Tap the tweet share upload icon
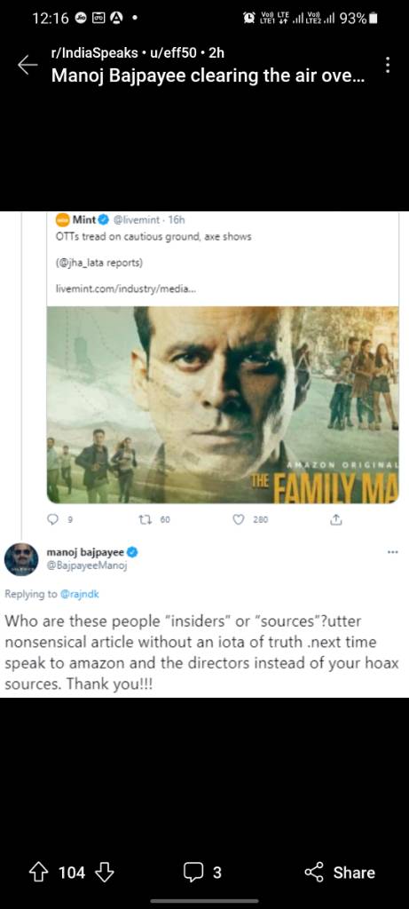The image size is (409, 909). click(x=334, y=520)
